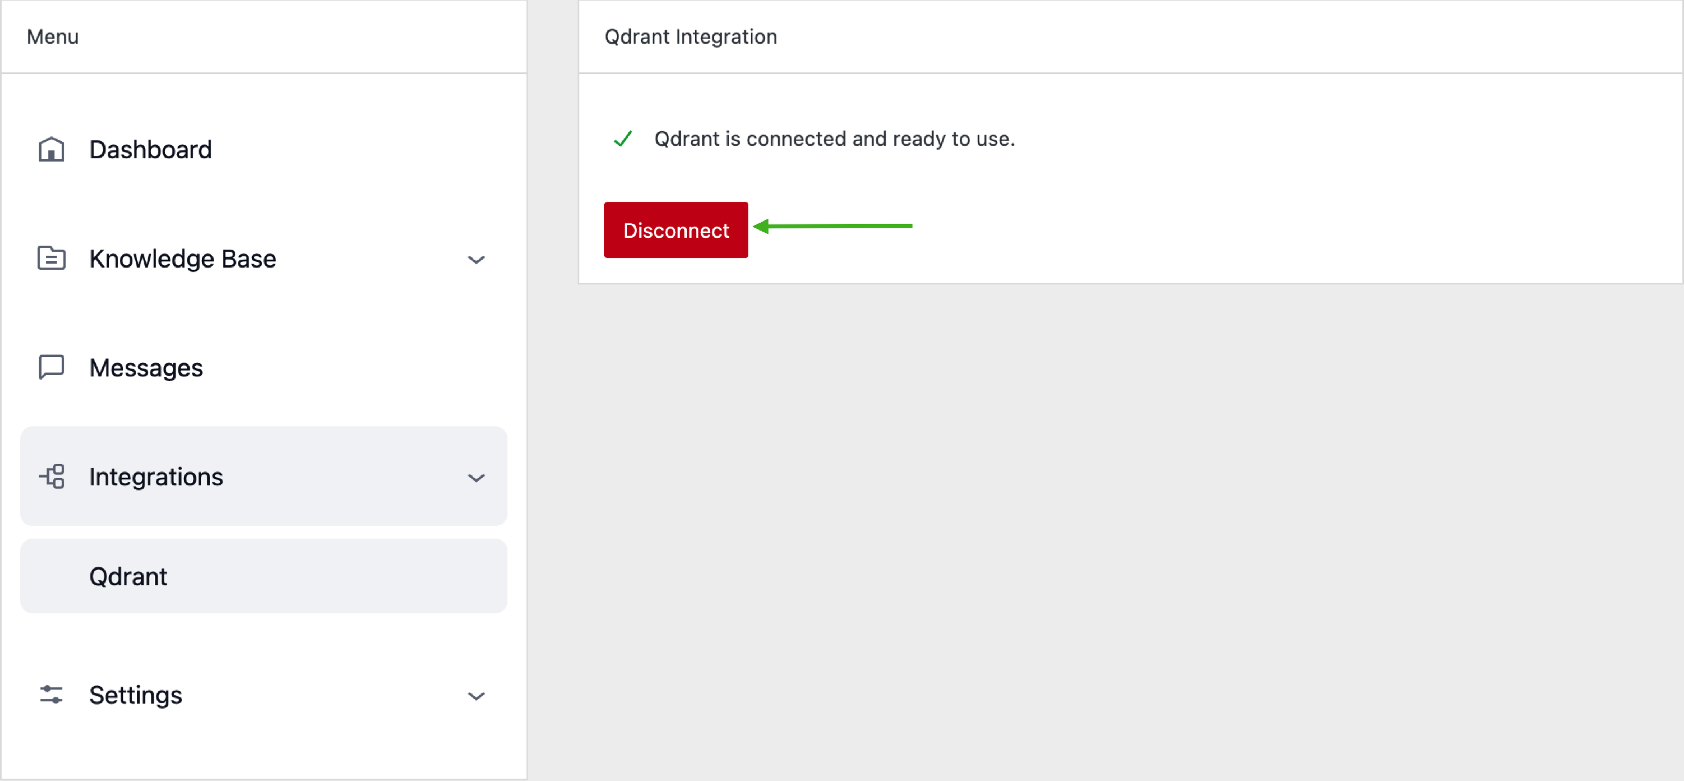Open the Dashboard menu label
1684x781 pixels.
pos(150,150)
